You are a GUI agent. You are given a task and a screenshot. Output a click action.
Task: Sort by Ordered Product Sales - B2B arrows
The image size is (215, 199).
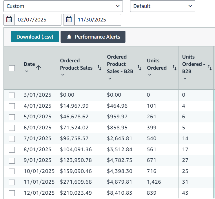tap(139, 68)
